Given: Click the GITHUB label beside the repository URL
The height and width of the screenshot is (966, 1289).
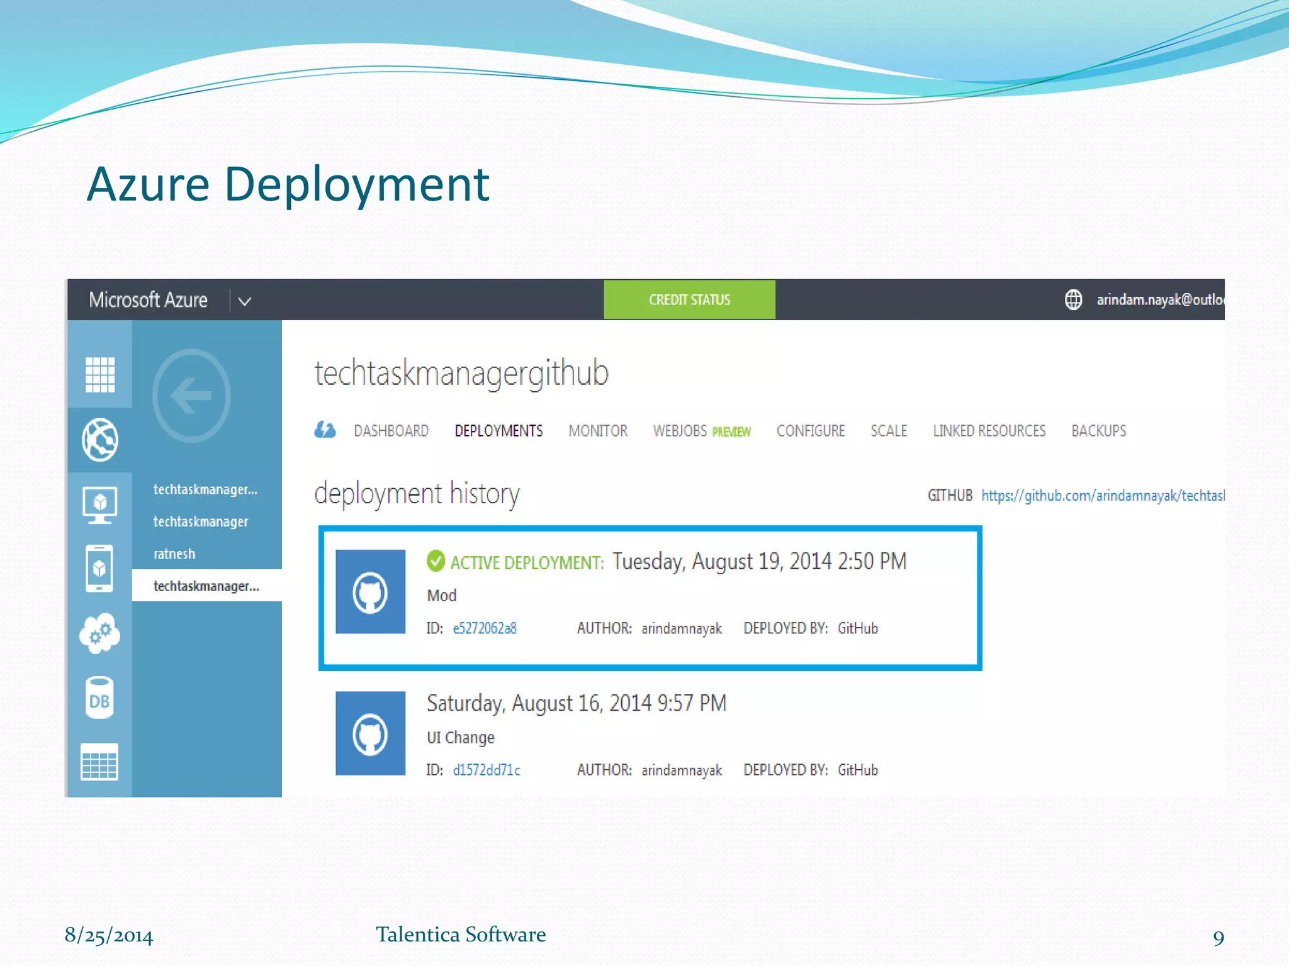Looking at the screenshot, I should click(950, 496).
